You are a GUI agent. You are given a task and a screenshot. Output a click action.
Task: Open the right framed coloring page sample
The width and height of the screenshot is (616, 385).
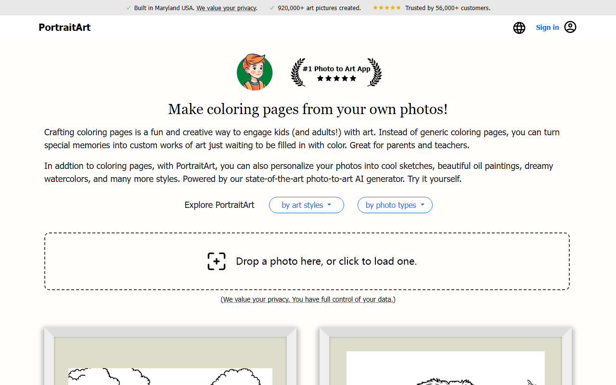point(446,356)
